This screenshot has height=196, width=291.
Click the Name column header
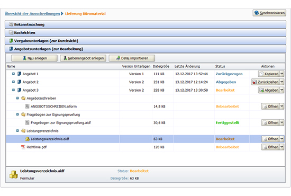point(11,66)
